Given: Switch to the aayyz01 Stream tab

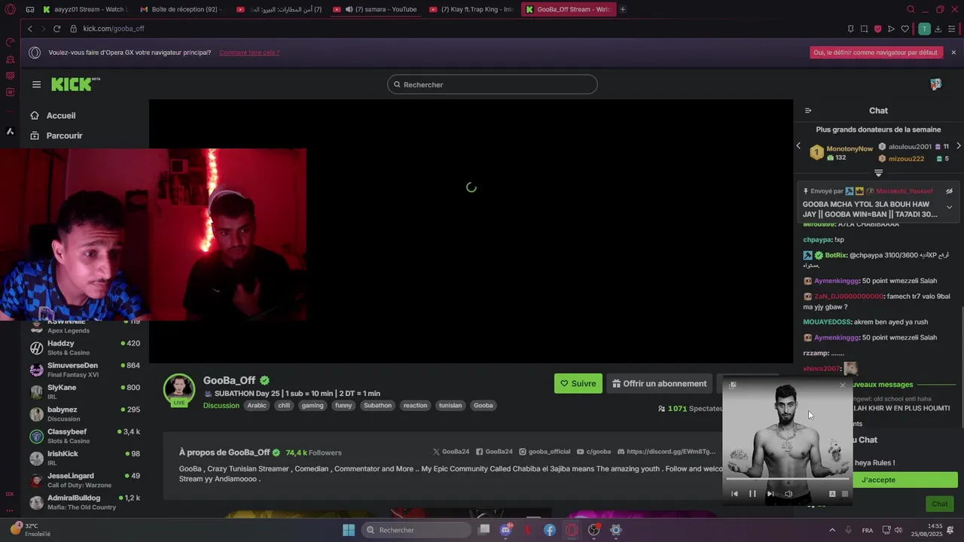Looking at the screenshot, I should 84,9.
